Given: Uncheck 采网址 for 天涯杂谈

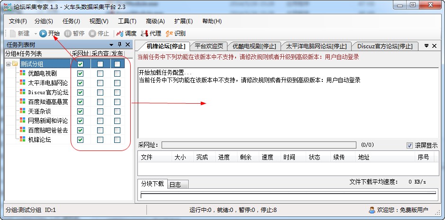Looking at the screenshot, I should click(x=80, y=111).
